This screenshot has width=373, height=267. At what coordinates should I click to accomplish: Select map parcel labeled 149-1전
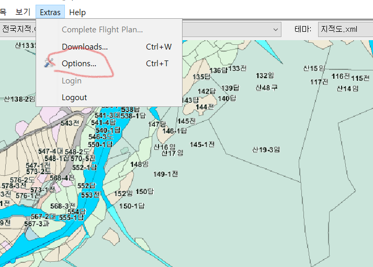coord(166,174)
